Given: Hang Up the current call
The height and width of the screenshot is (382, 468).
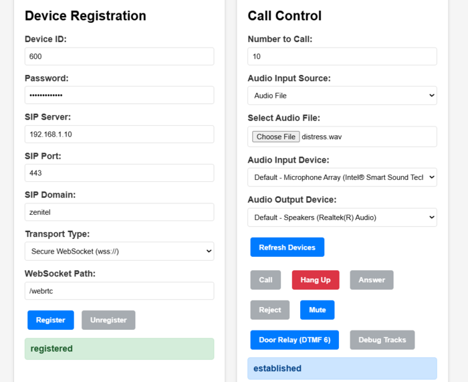Looking at the screenshot, I should click(x=316, y=280).
